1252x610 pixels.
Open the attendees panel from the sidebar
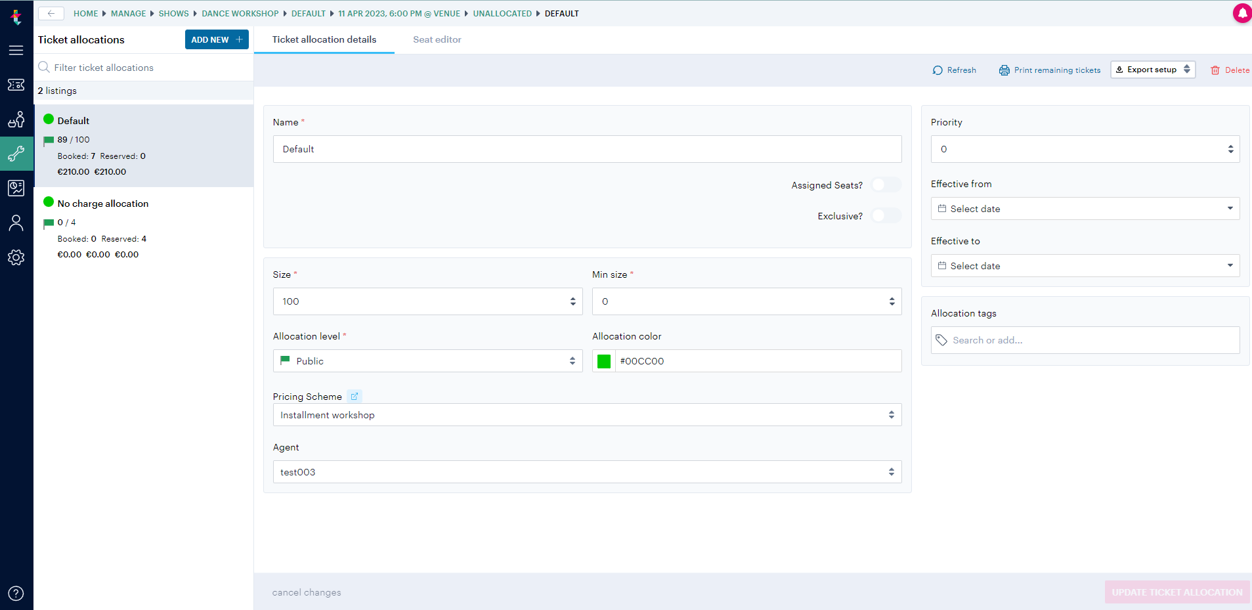point(16,120)
